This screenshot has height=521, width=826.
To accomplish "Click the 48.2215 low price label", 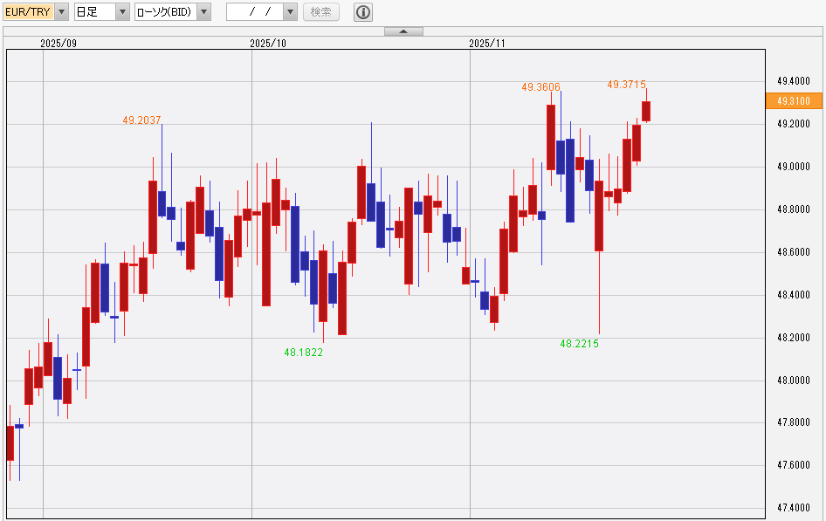I will pyautogui.click(x=580, y=344).
